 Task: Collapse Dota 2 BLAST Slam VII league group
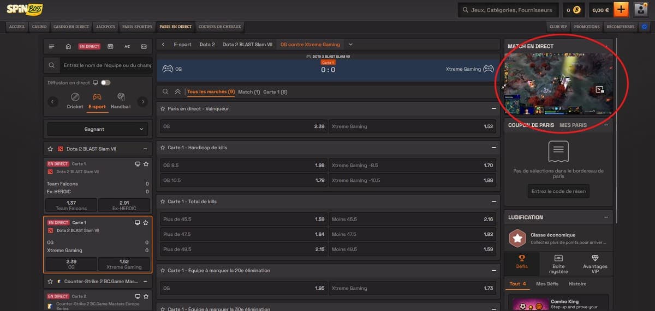(145, 149)
